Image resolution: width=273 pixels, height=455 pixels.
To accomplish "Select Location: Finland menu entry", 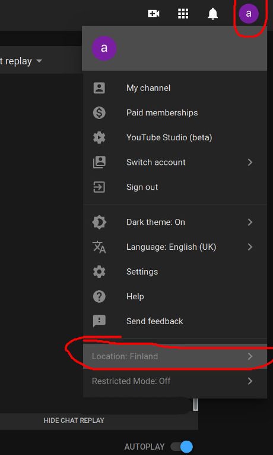I will coord(174,356).
